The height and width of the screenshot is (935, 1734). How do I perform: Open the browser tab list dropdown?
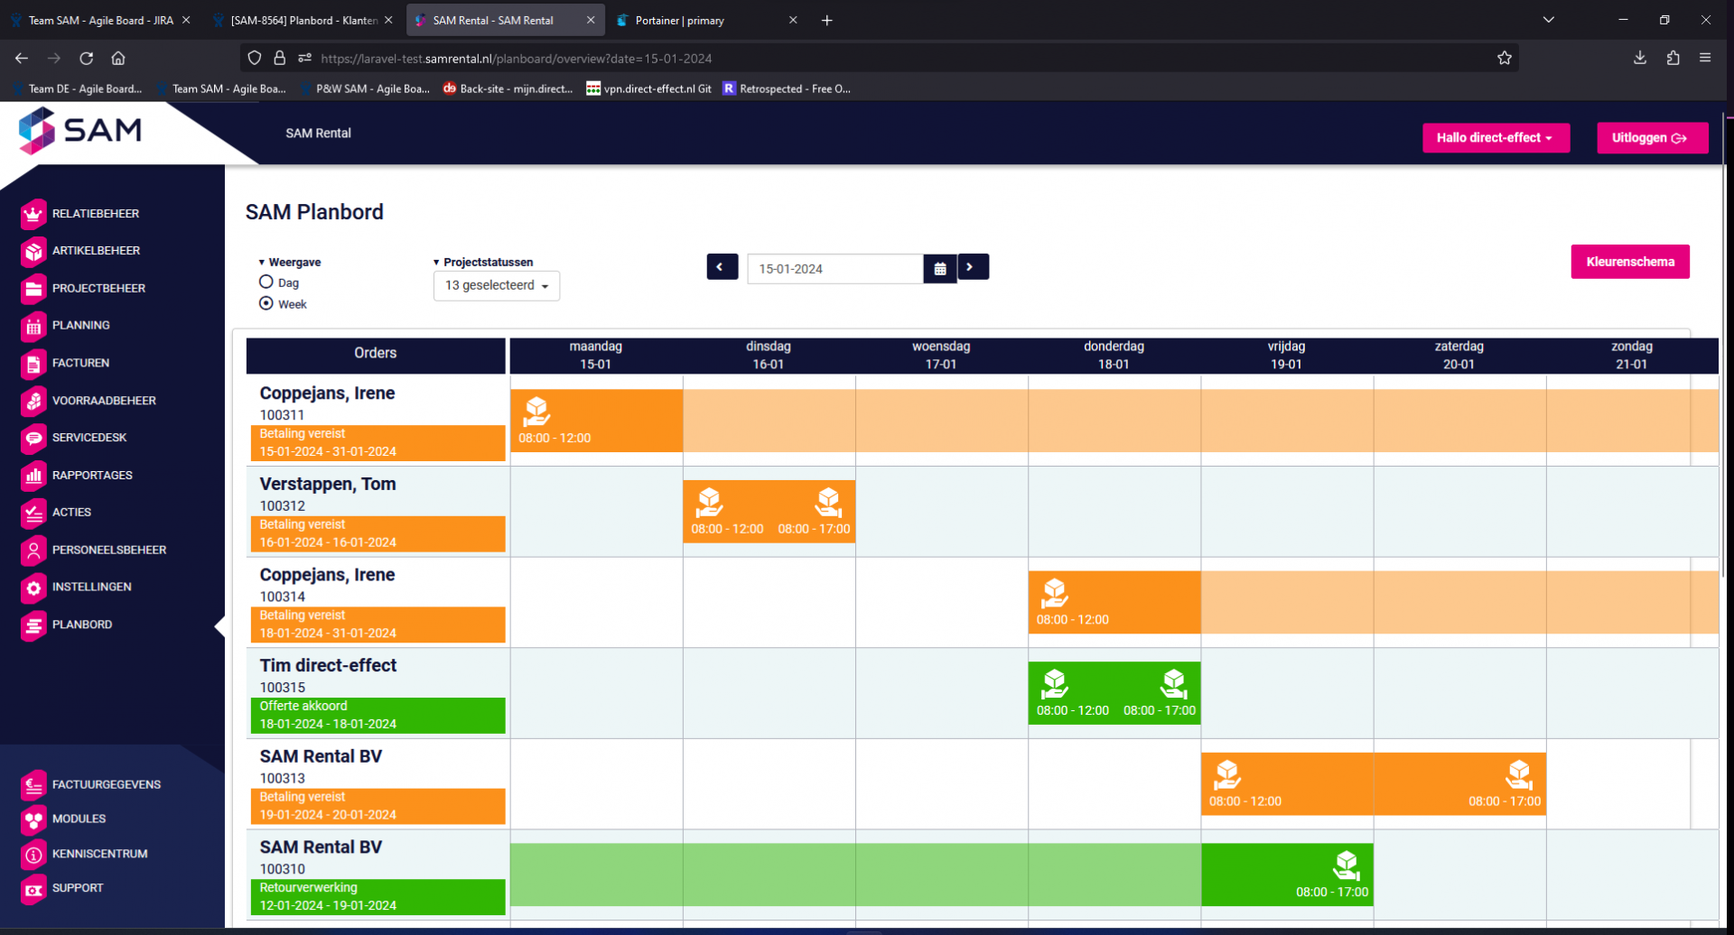point(1548,20)
